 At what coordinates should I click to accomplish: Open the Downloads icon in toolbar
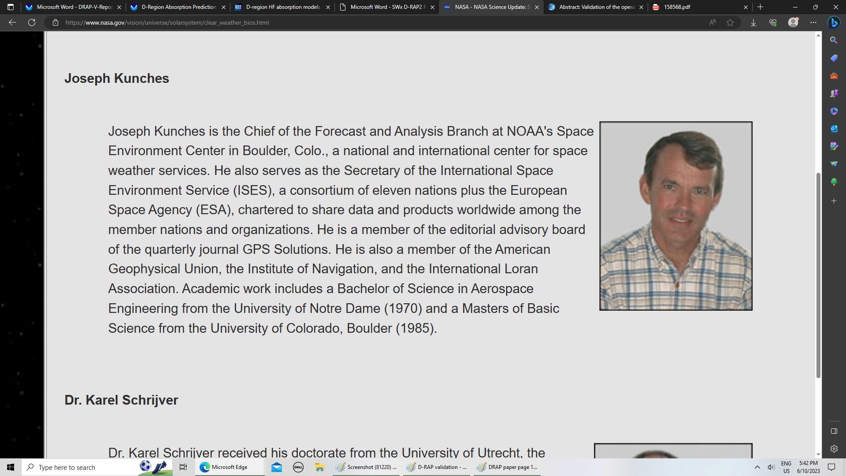click(753, 22)
